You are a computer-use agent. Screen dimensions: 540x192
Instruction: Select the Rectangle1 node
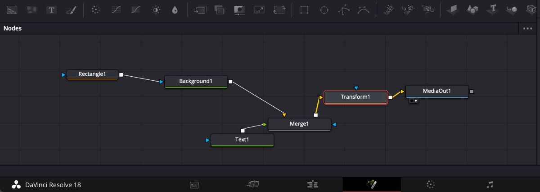tap(92, 74)
